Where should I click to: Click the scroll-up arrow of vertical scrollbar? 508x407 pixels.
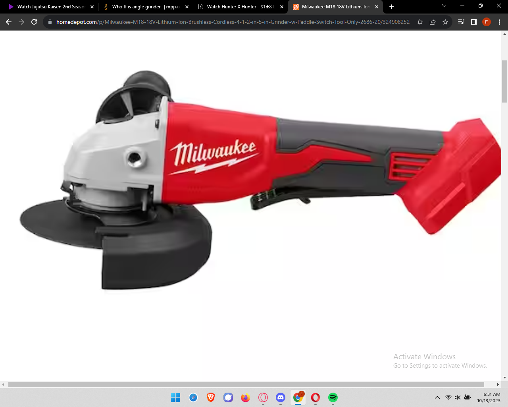click(x=504, y=34)
